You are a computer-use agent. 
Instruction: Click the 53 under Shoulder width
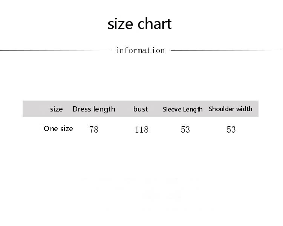click(231, 130)
